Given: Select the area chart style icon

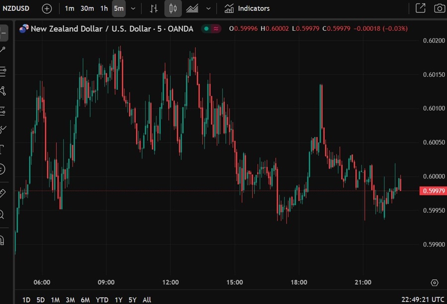Looking at the screenshot, I should click(192, 8).
